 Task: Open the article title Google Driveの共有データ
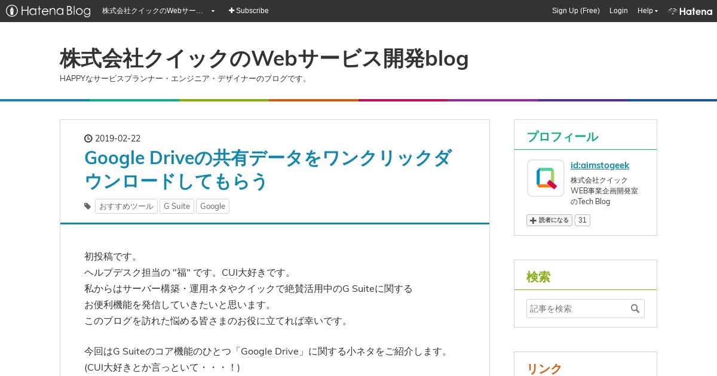click(x=268, y=169)
